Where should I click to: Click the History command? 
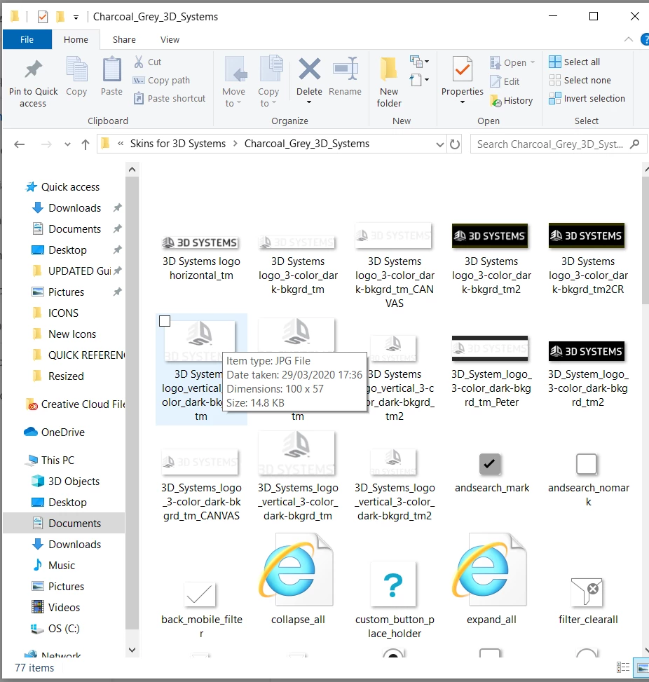tap(511, 101)
